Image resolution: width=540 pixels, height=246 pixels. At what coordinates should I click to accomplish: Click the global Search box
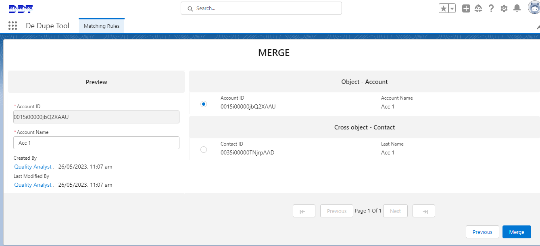coord(261,8)
